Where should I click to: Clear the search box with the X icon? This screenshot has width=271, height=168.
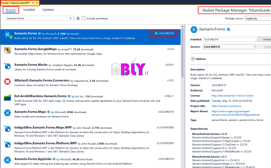(70, 18)
